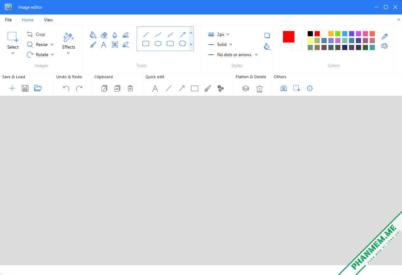Image resolution: width=402 pixels, height=275 pixels.
Task: Switch to the Home tab
Action: (x=28, y=20)
